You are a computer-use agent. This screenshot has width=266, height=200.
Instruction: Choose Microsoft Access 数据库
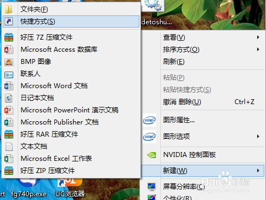click(x=71, y=50)
